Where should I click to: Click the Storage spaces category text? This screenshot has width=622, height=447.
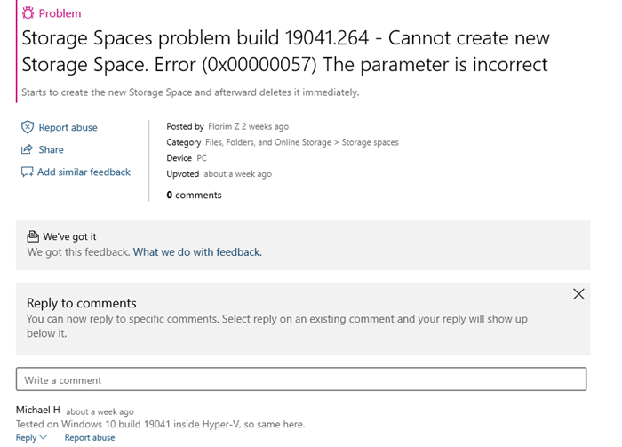point(371,142)
